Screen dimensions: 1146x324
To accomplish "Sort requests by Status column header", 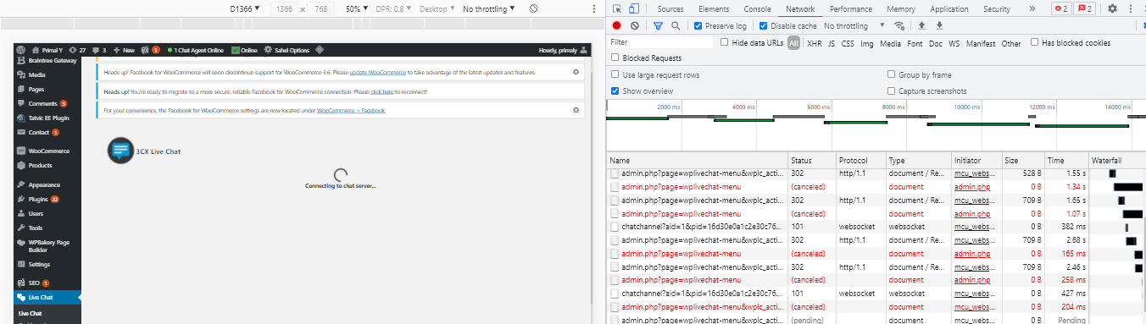I will pyautogui.click(x=811, y=160).
